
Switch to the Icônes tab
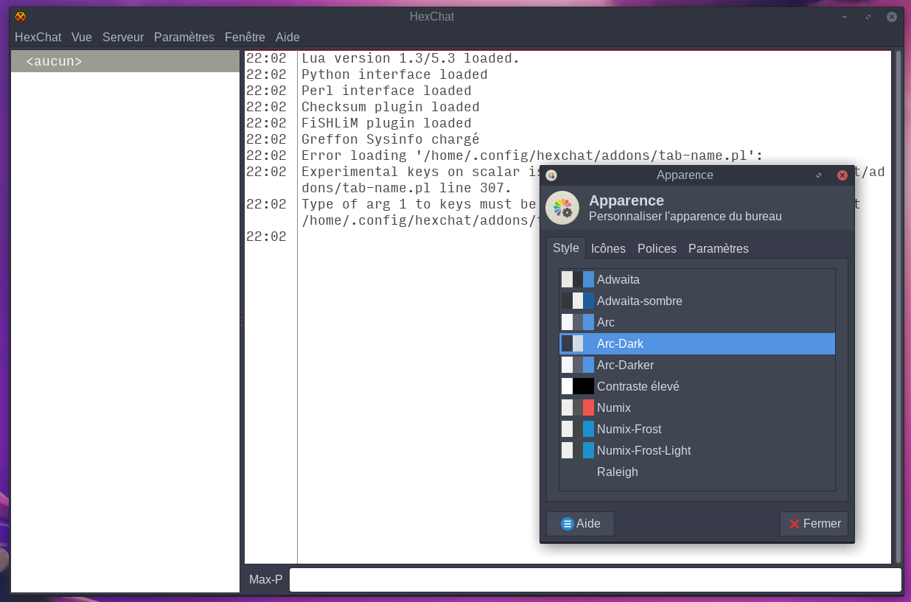coord(608,248)
